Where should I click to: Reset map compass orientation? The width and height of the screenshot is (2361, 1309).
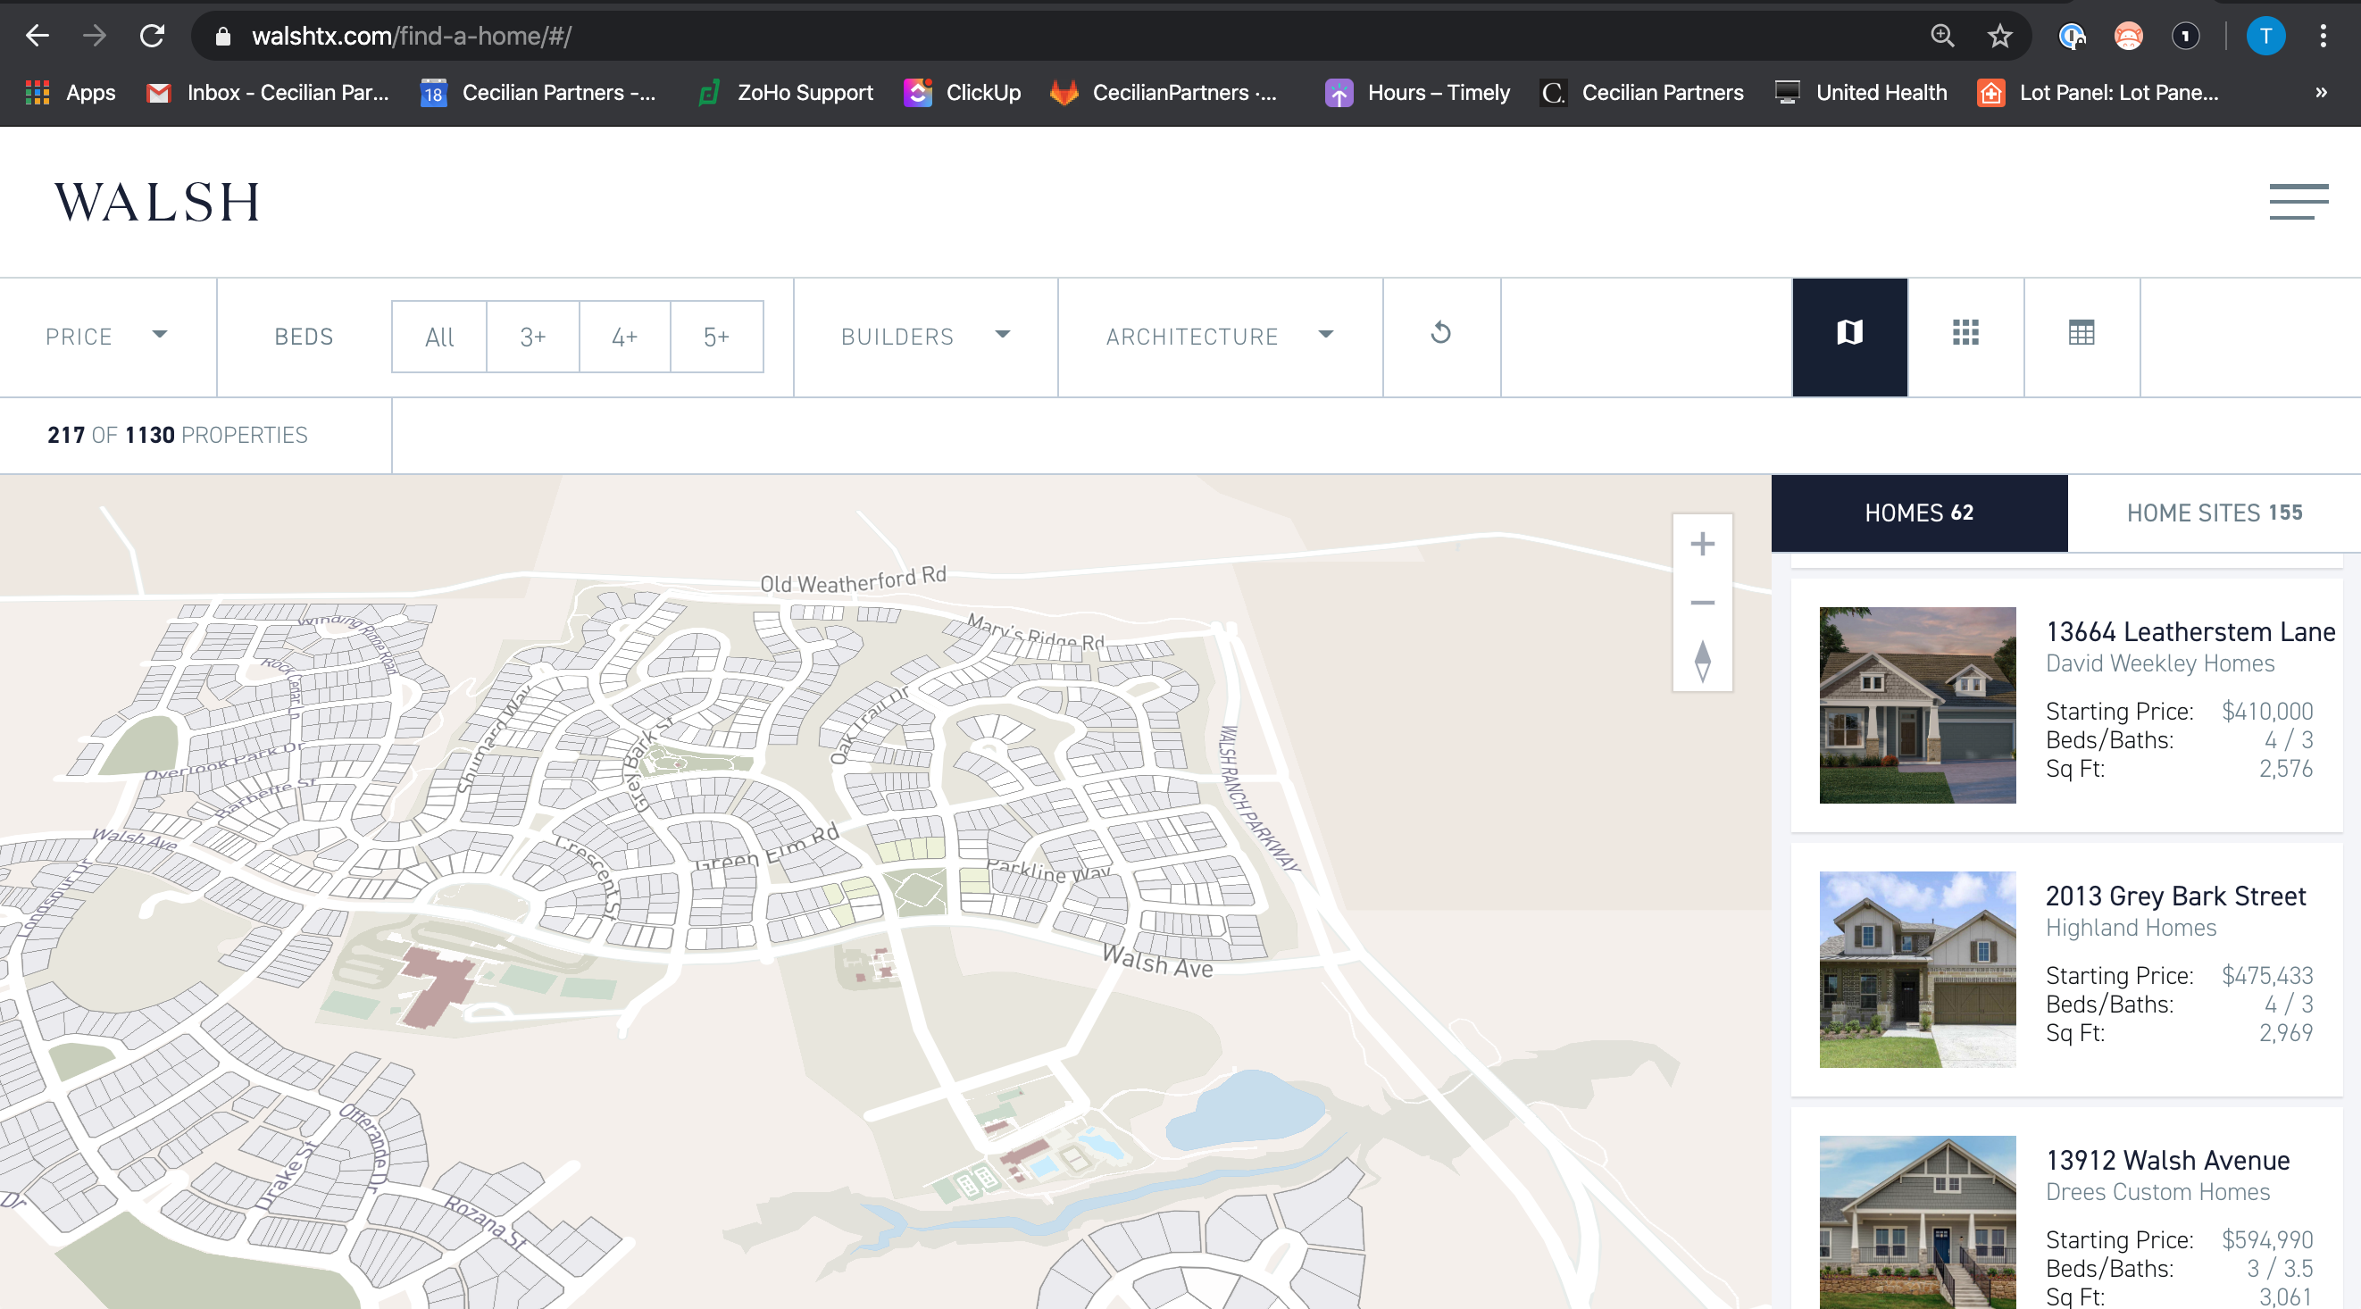click(x=1702, y=661)
